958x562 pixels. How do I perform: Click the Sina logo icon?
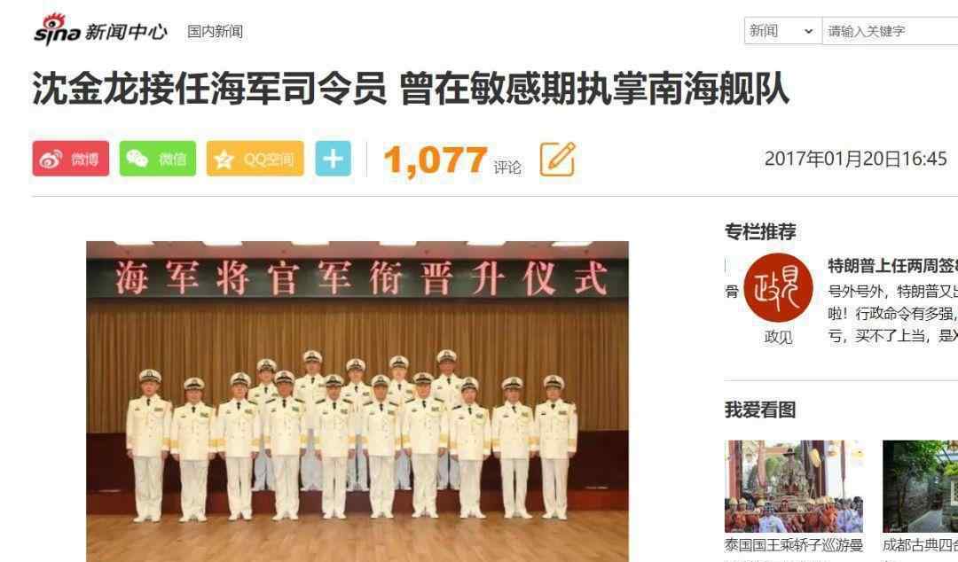(57, 29)
